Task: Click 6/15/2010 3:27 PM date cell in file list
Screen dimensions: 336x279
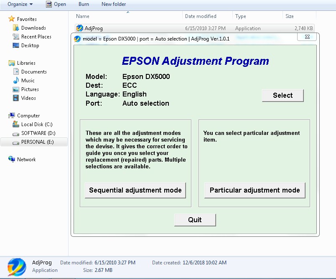Action: [x=205, y=28]
